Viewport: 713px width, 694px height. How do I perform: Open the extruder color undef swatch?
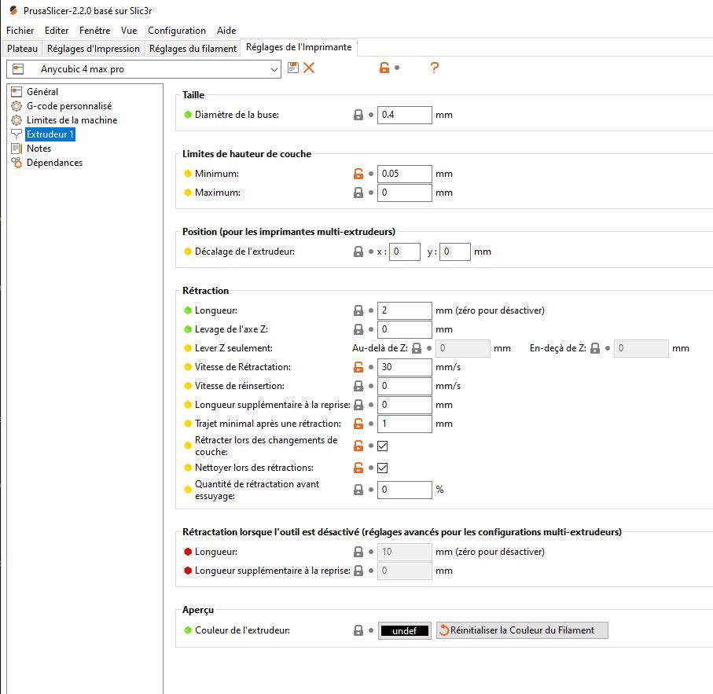coord(404,630)
